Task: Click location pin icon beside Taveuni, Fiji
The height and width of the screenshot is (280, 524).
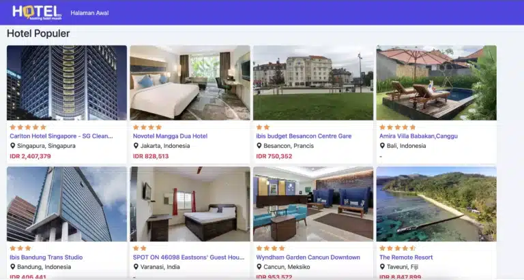Action: click(x=382, y=266)
